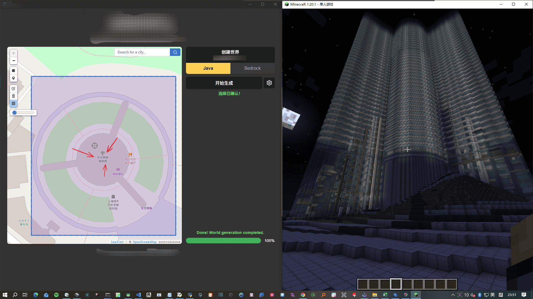Click the 可口可乐欢乐餐厅 restaurant marker
This screenshot has height=299, width=533.
130,154
